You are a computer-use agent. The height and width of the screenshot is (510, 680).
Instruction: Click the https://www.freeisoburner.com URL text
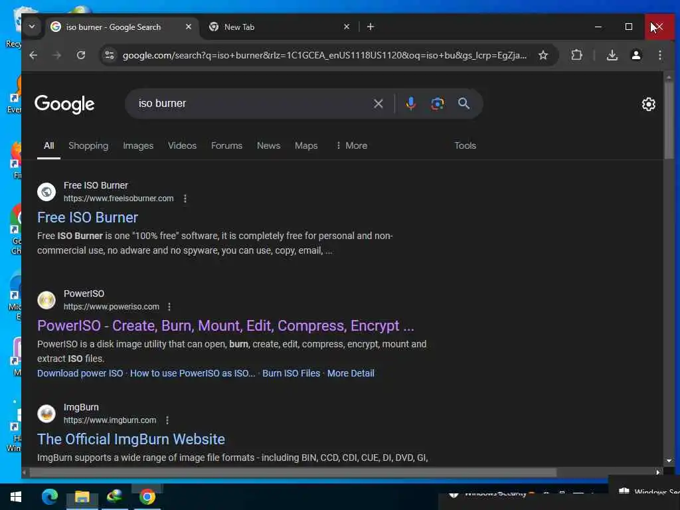118,199
